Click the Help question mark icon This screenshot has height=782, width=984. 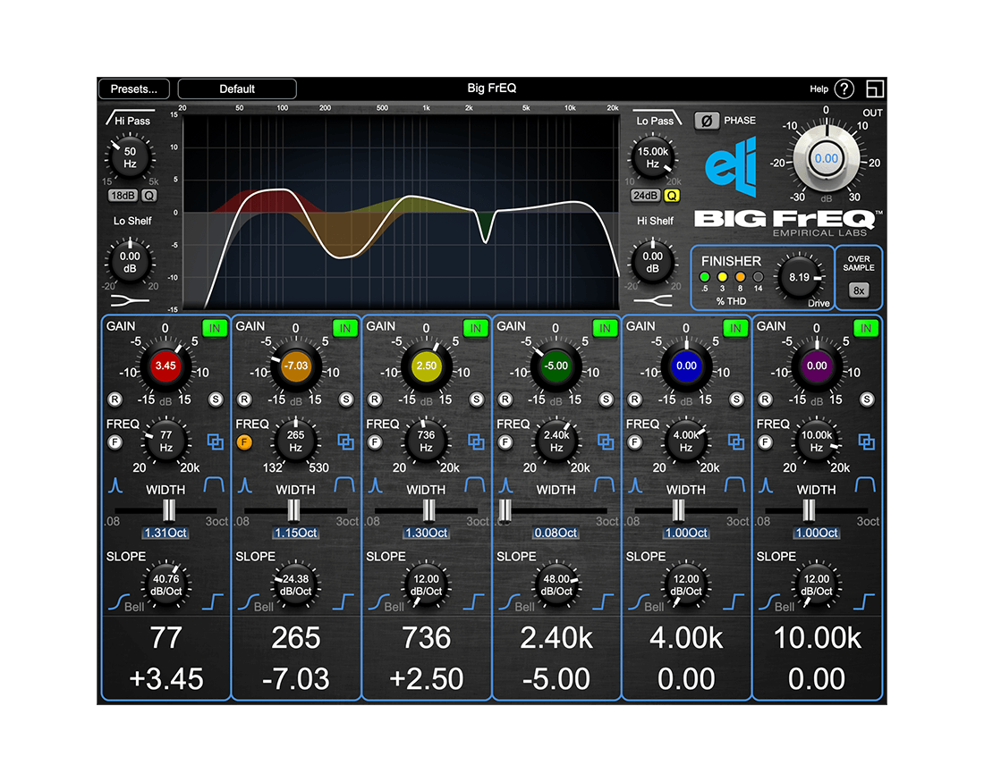pyautogui.click(x=844, y=89)
